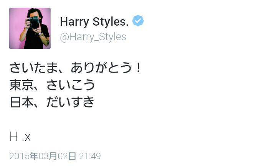Screen dimensions: 276x168
Task: Click the time 21:49 in timestamp
Action: pyautogui.click(x=90, y=156)
